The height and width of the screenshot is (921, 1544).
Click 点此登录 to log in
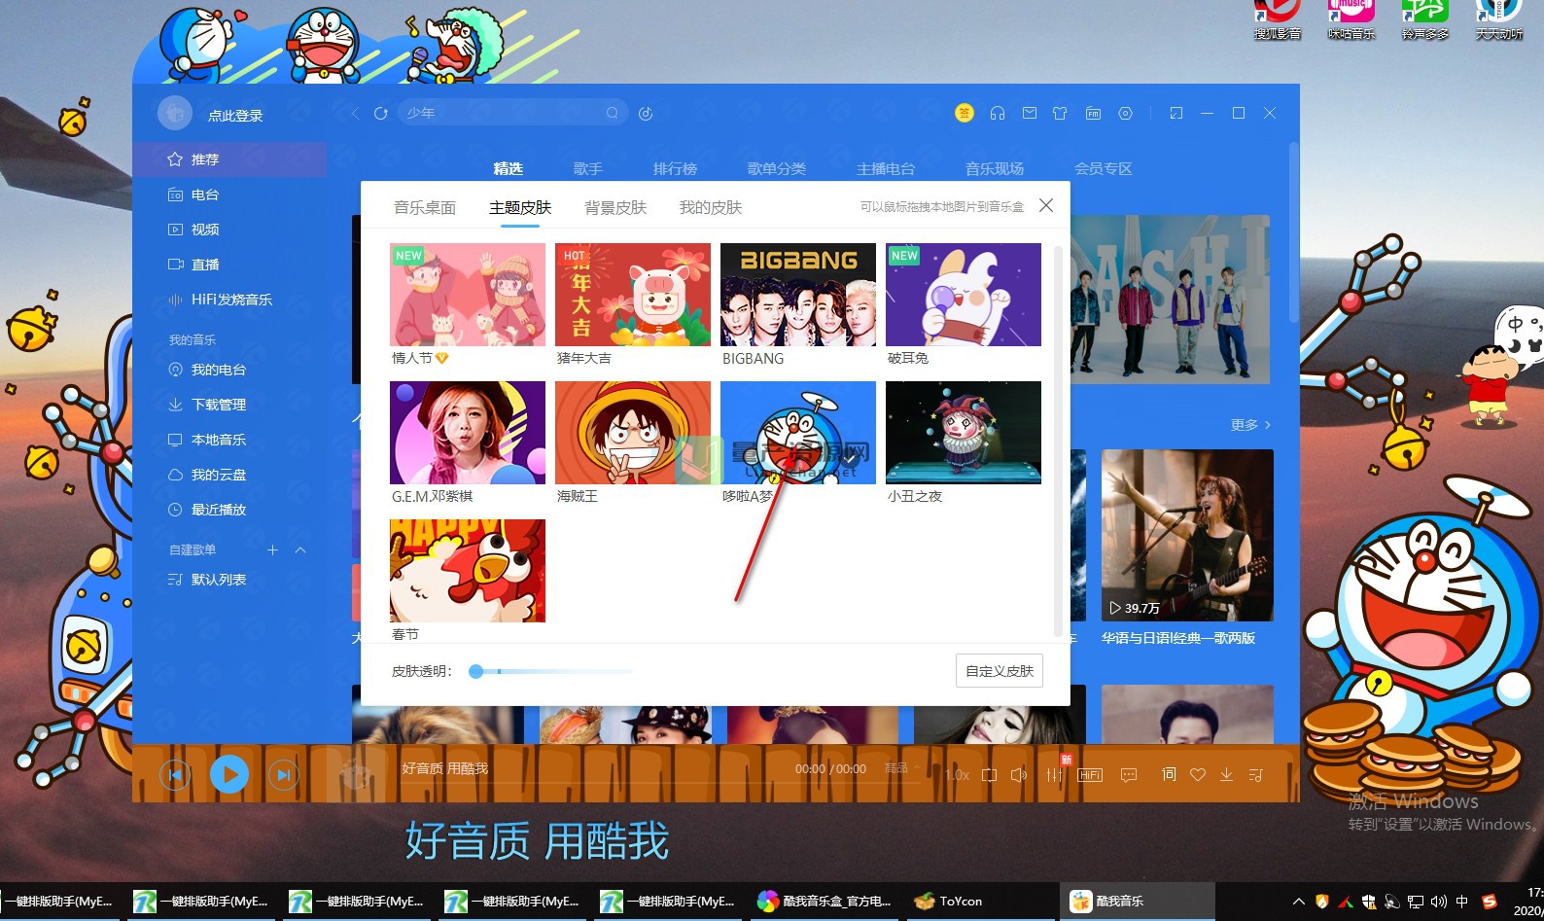235,116
